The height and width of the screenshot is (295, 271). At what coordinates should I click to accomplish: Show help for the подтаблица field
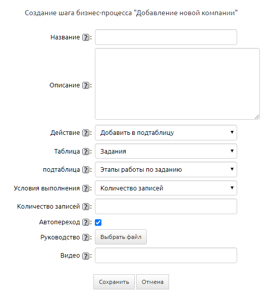point(86,170)
